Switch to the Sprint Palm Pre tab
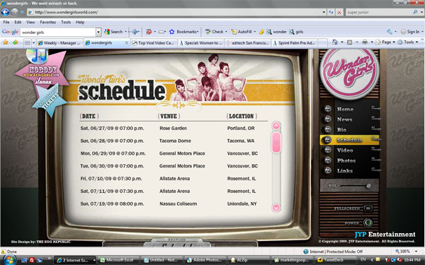Viewport: 425px width, 265px height. pyautogui.click(x=295, y=42)
